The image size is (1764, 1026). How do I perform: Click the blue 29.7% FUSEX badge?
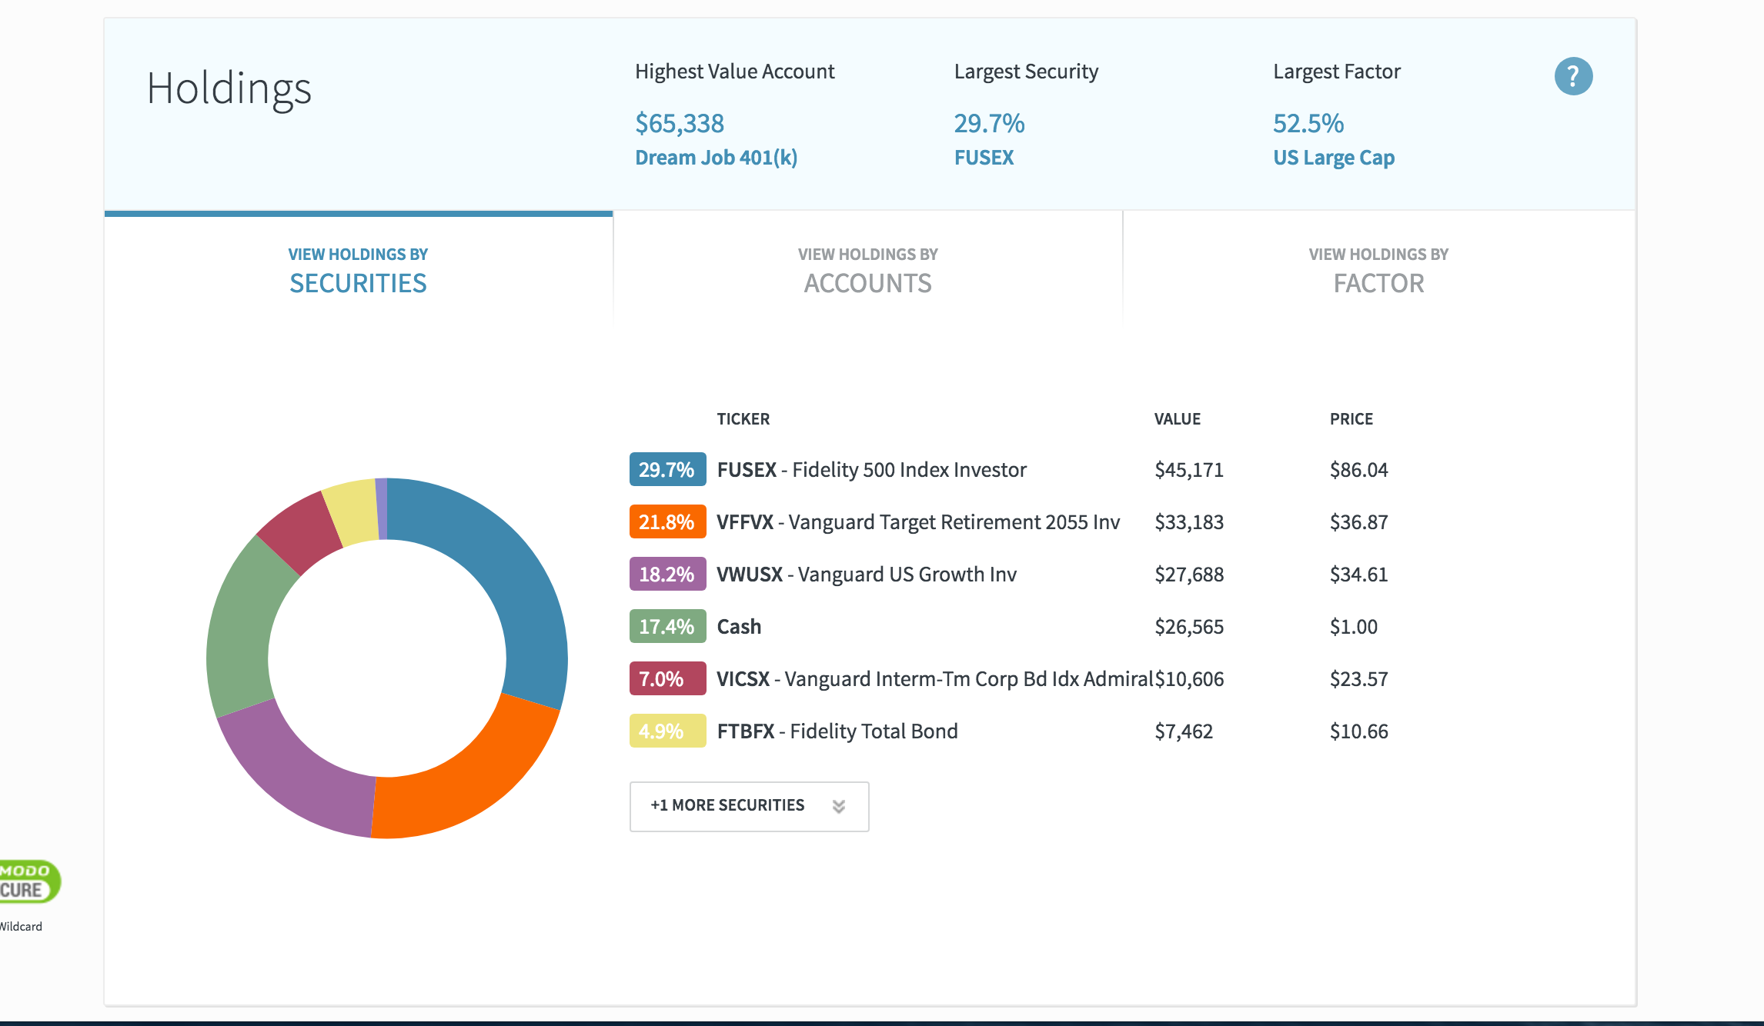667,470
